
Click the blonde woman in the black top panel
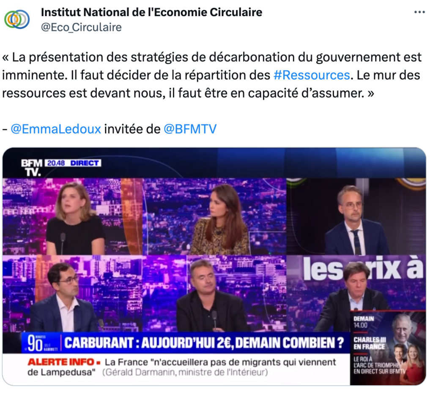(x=72, y=217)
